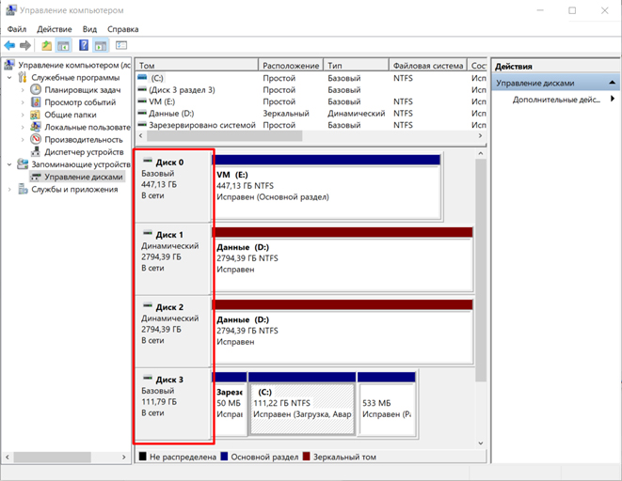The width and height of the screenshot is (622, 481).
Task: Select Данные (D:) partition on Диск 2
Action: tap(343, 332)
